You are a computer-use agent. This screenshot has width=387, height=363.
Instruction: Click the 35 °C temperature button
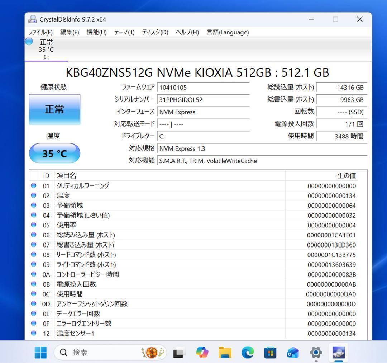tap(54, 153)
